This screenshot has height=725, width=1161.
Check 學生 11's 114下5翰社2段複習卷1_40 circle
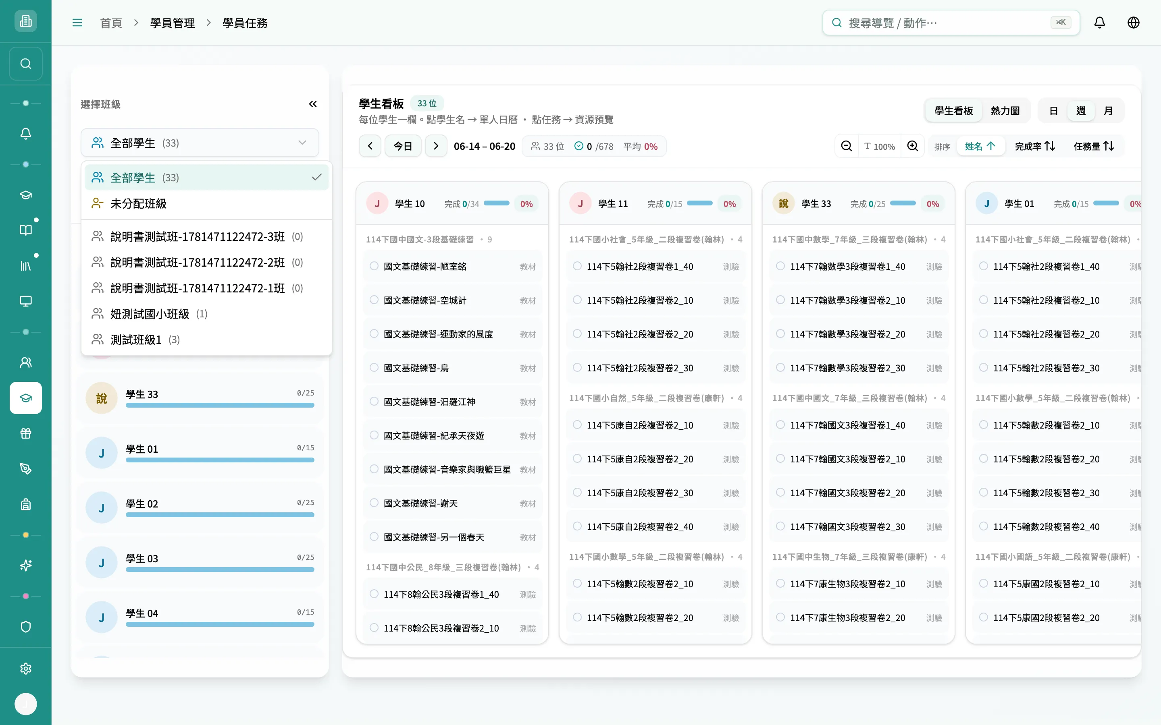point(577,266)
